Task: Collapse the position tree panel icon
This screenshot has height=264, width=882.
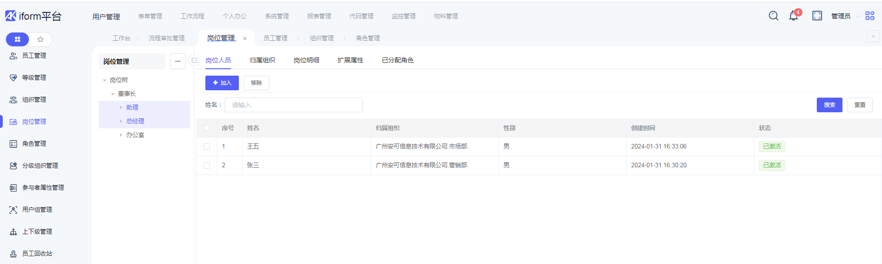Action: [x=194, y=60]
